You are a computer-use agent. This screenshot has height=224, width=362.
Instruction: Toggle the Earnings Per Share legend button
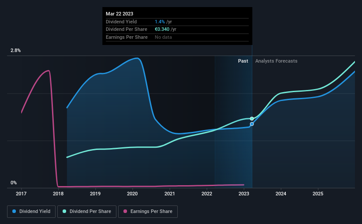(148, 212)
